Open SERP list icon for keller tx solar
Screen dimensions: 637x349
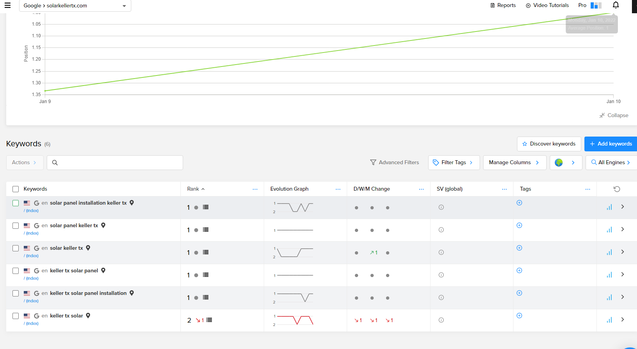tap(209, 320)
